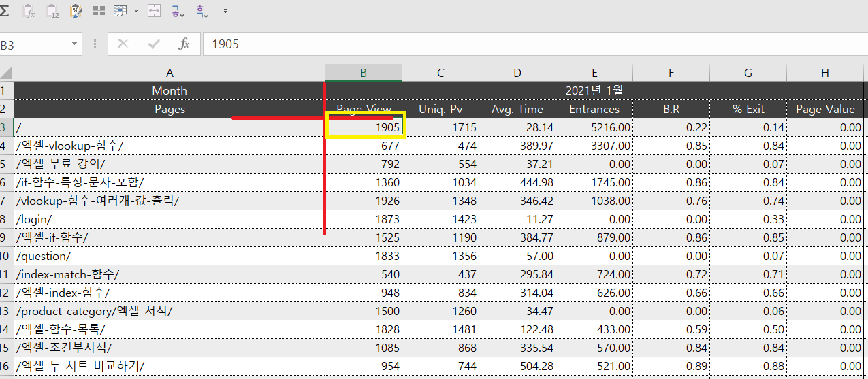Click Avg. Time value 444.98

(517, 182)
